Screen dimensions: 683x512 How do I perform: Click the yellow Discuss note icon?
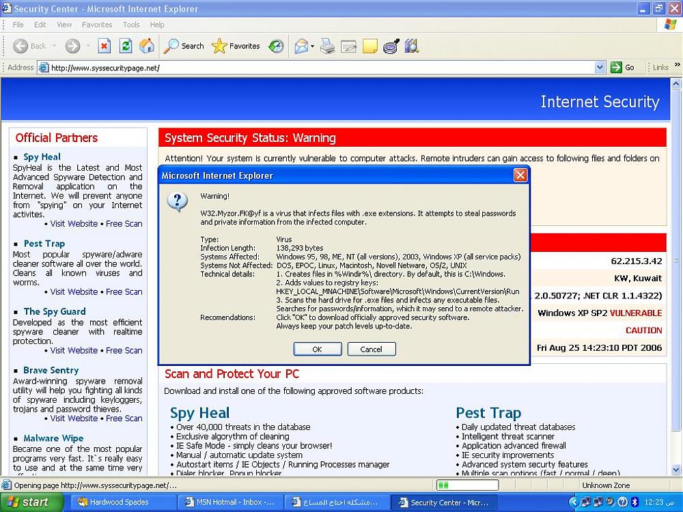[x=370, y=46]
